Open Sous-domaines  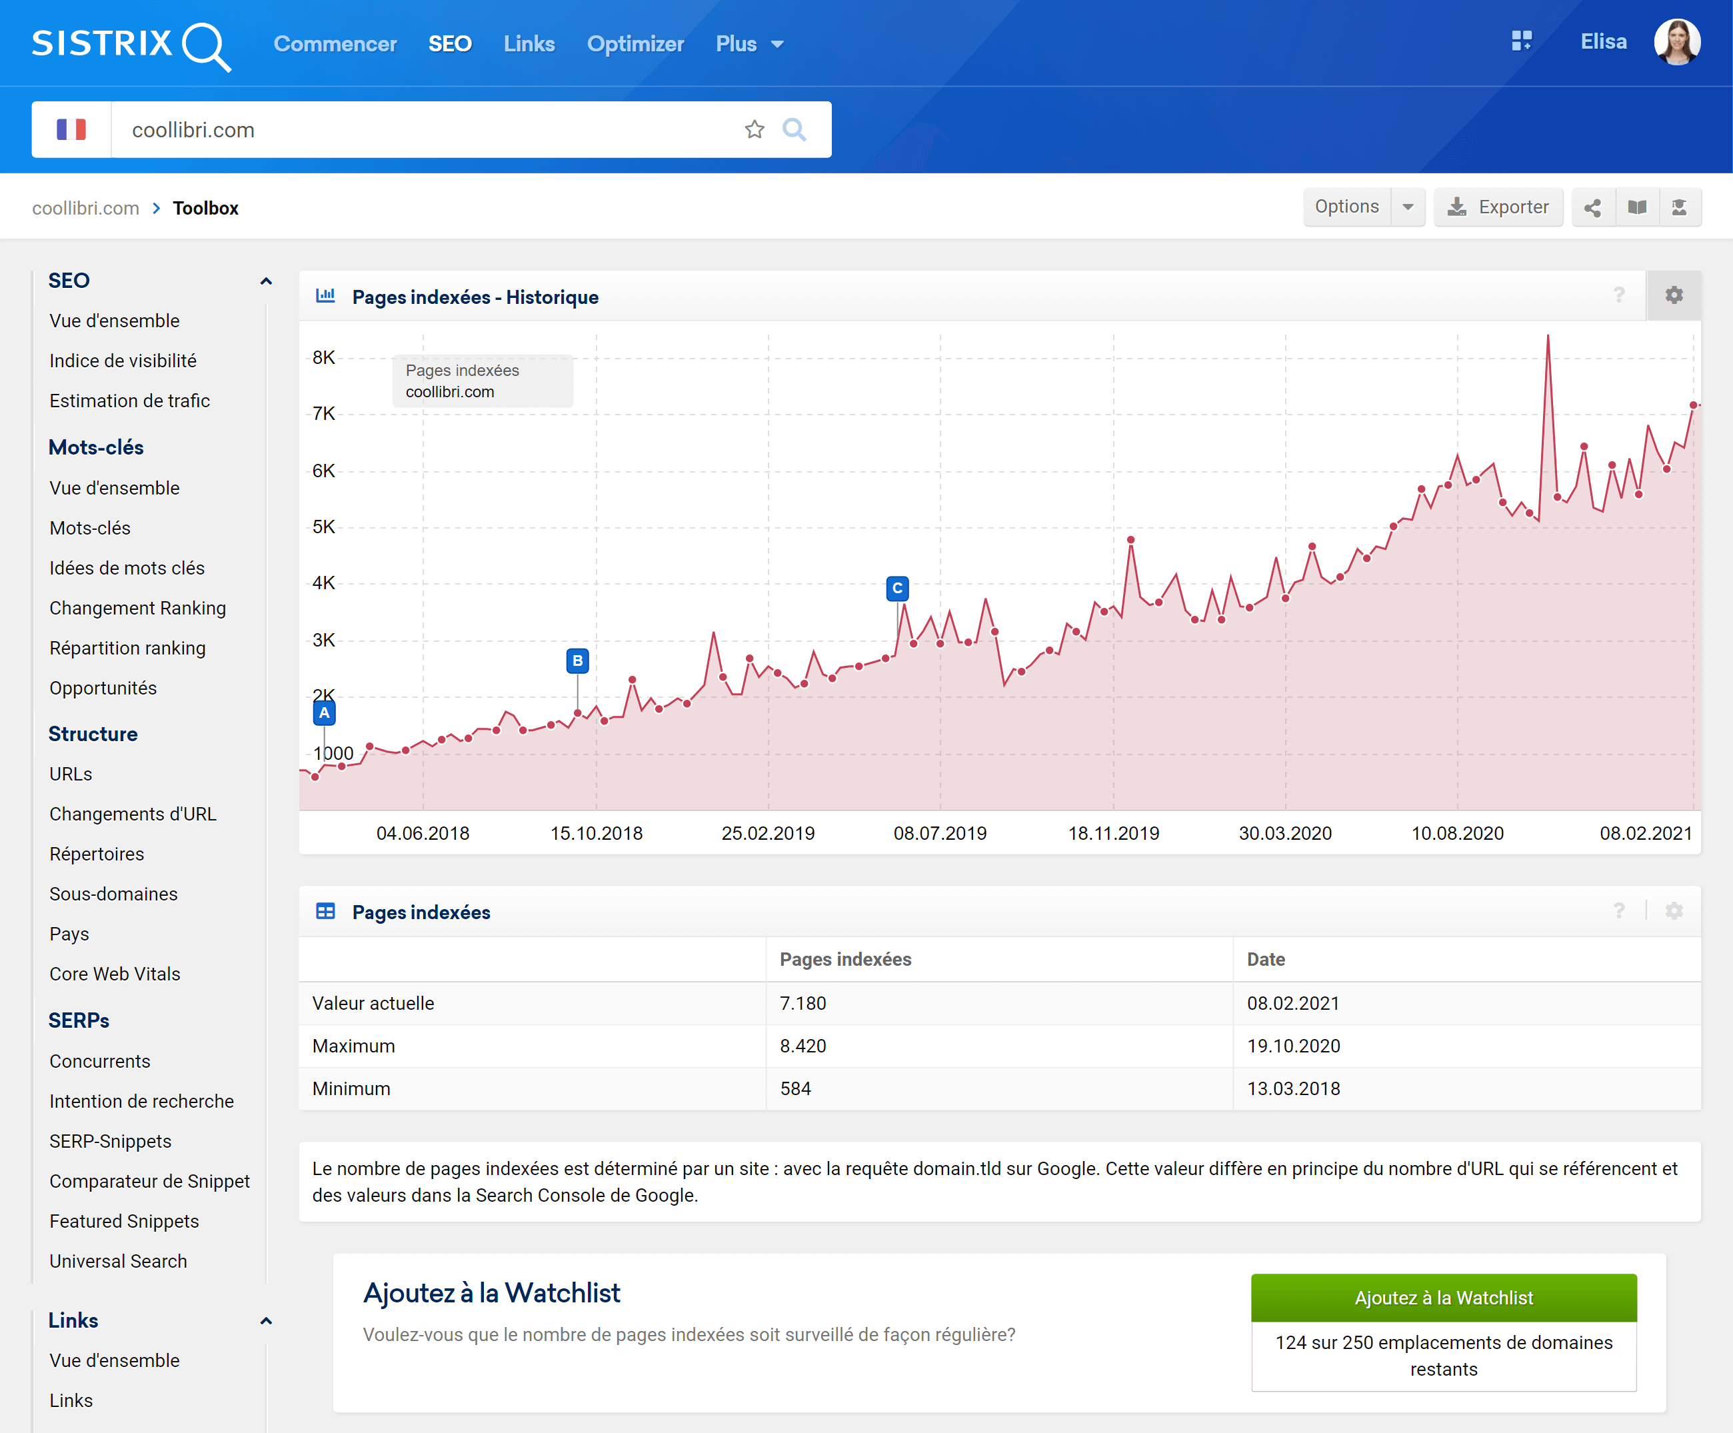tap(114, 894)
